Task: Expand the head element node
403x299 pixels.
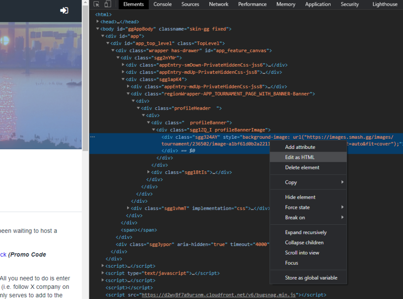Action: [x=98, y=22]
